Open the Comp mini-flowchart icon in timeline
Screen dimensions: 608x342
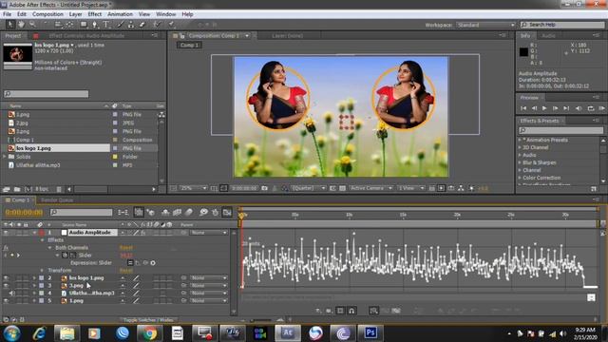pyautogui.click(x=123, y=212)
